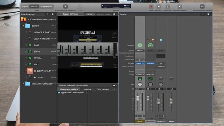Screen dimensions: 224x126
Task: Open the Editor de capas tab
Action: tap(103, 89)
